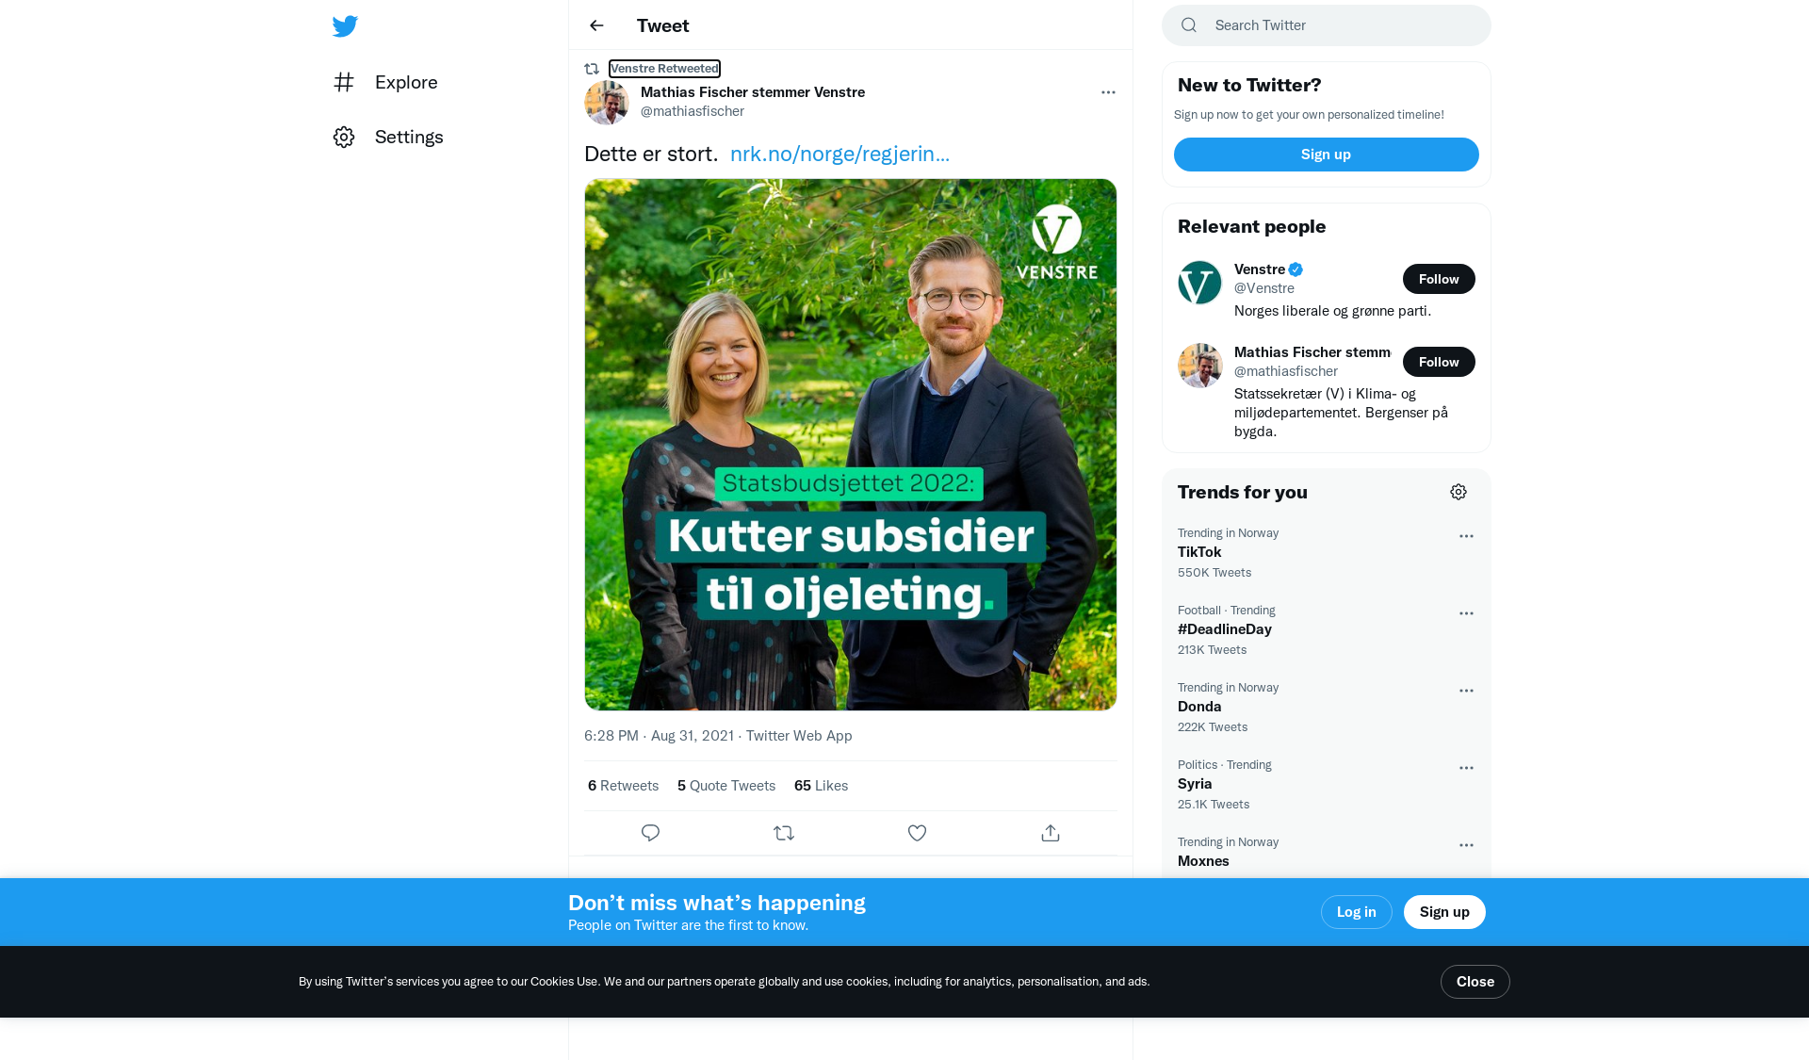Open Mathias Fischer's avatar in Relevant people
Screen dimensions: 1809x1060
[x=1200, y=366]
